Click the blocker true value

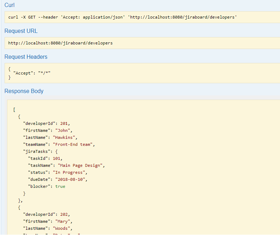click(x=60, y=186)
